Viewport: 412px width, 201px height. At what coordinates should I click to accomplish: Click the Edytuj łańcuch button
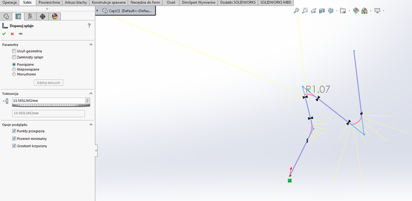[x=49, y=83]
